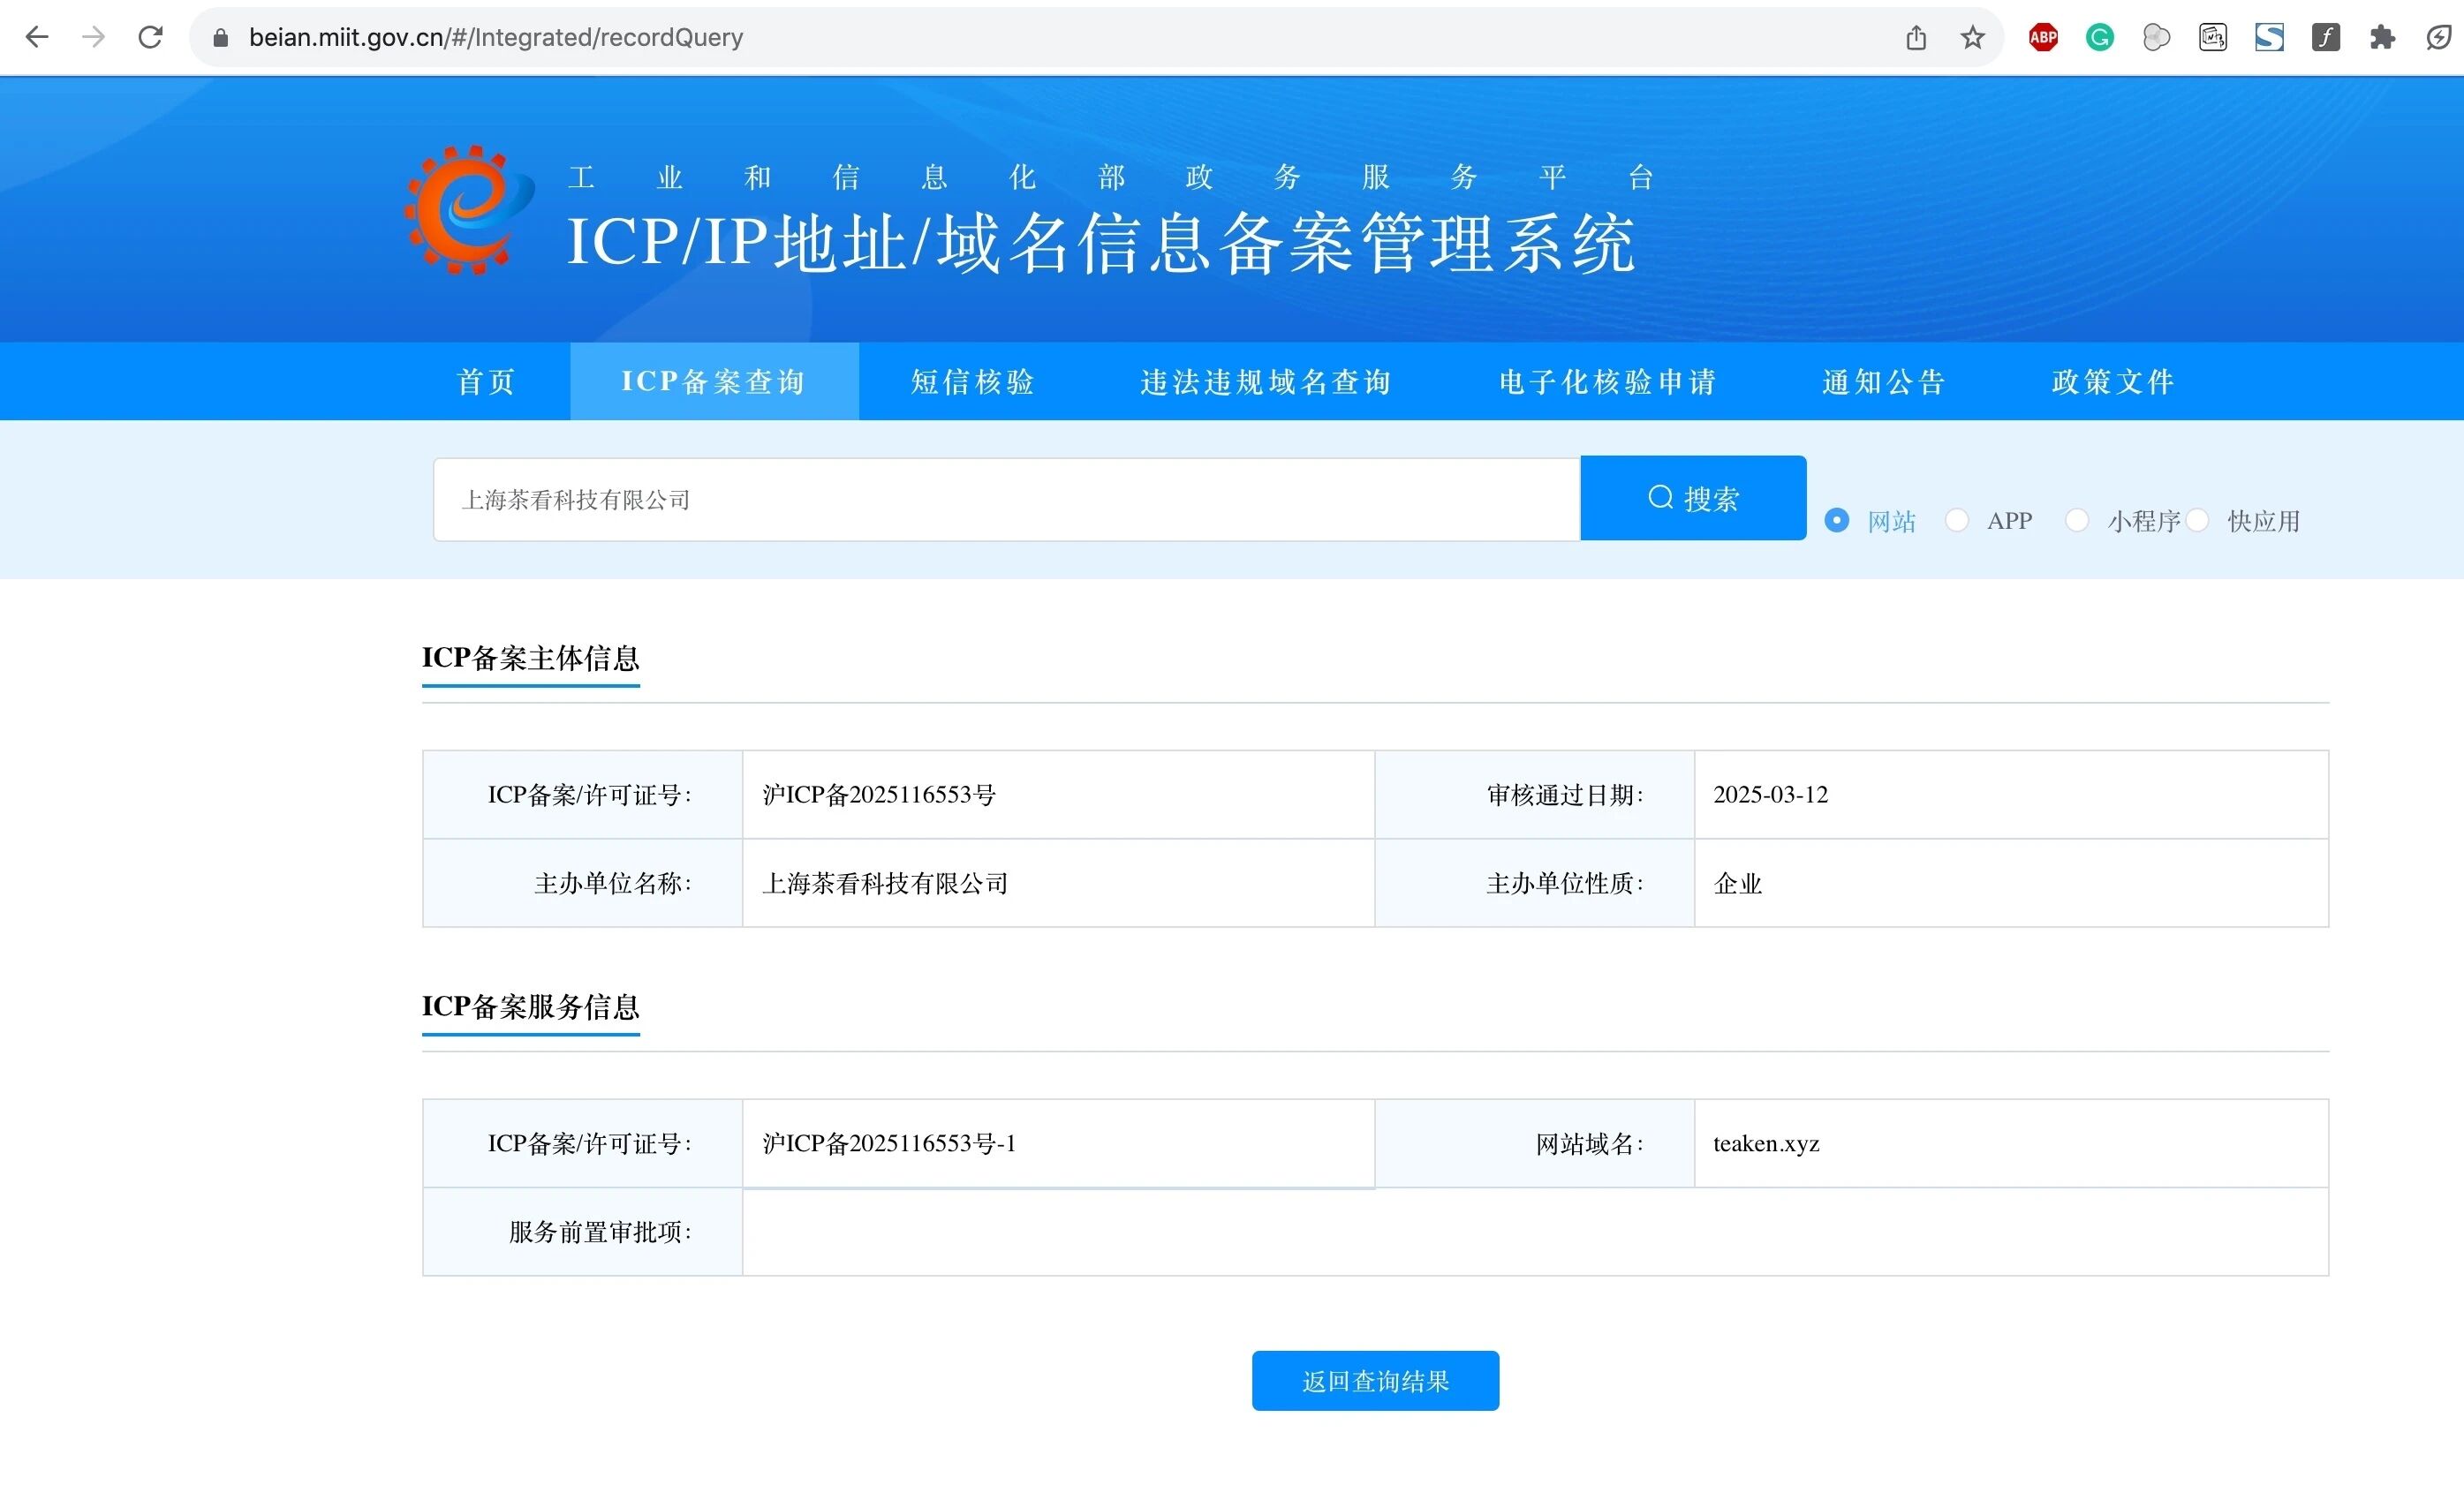Open the 首页 navigation tab

pos(486,381)
